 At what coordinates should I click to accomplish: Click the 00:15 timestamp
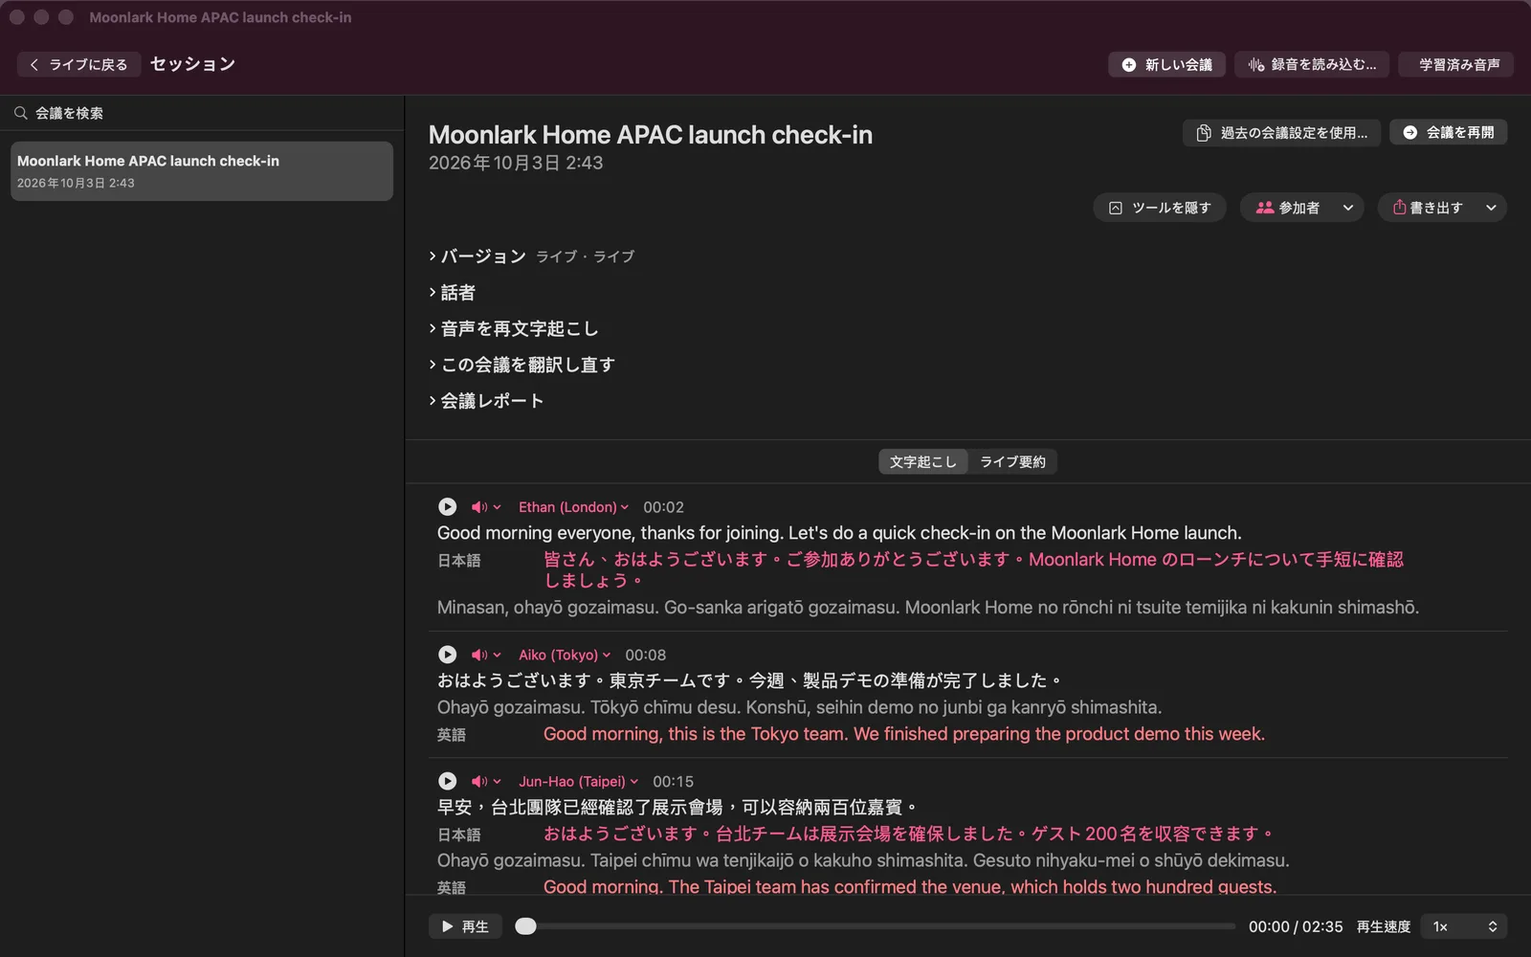(674, 781)
